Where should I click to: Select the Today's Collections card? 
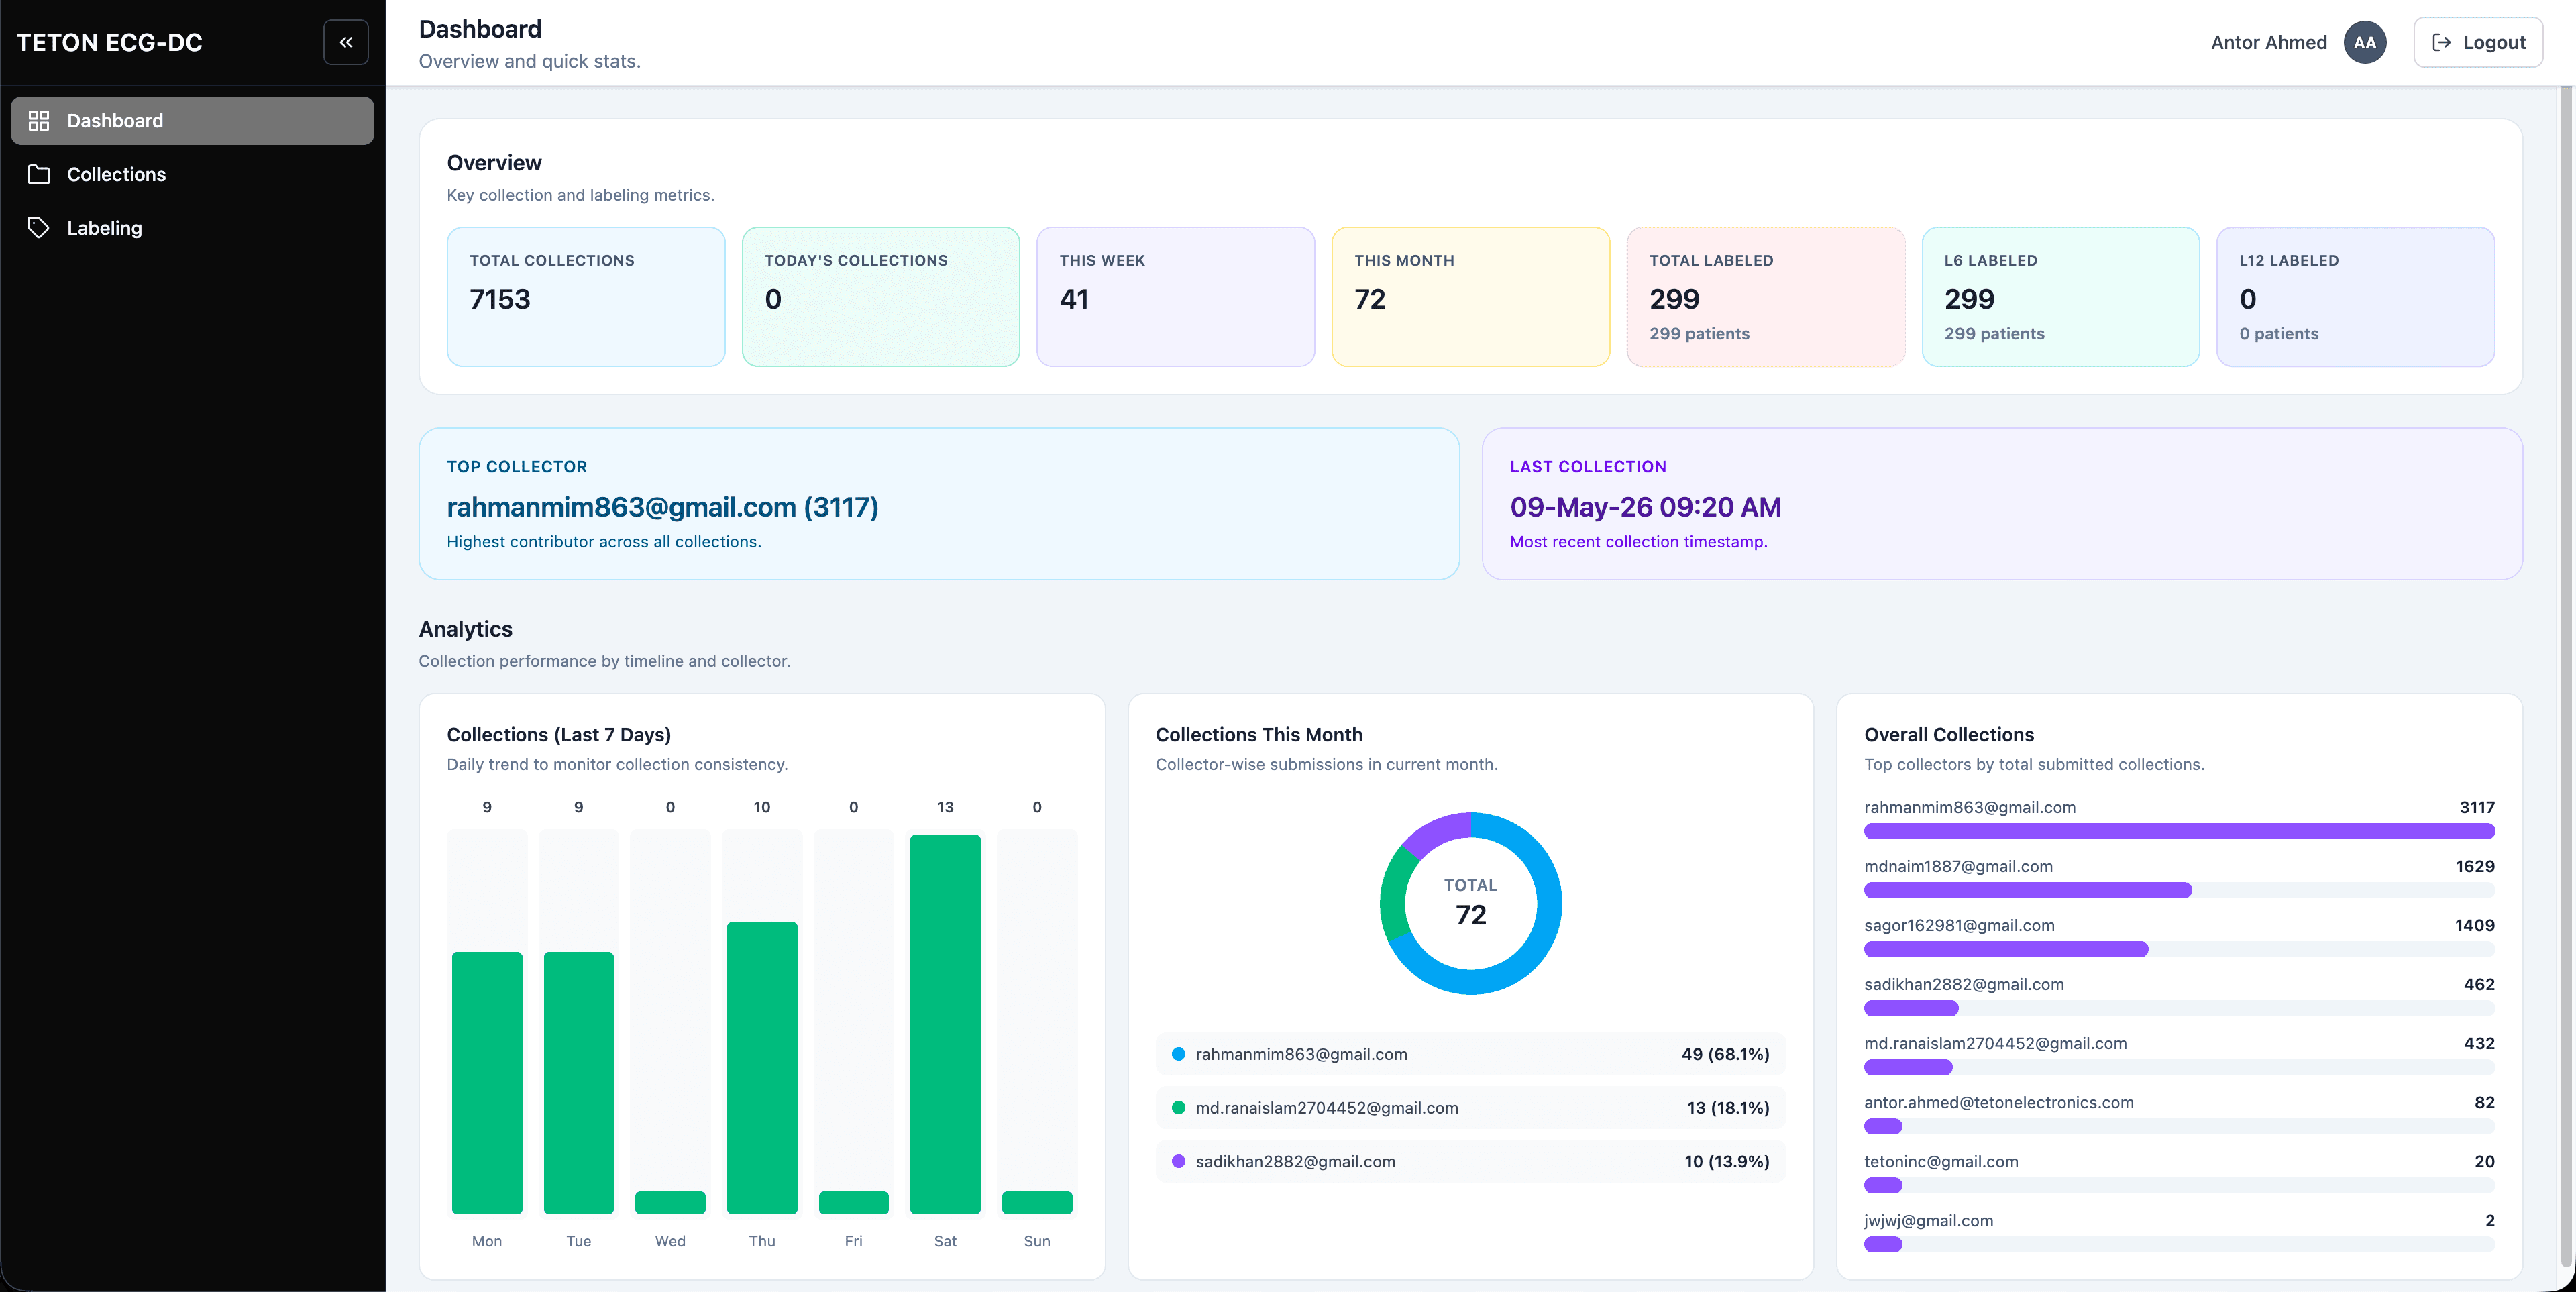(x=881, y=297)
